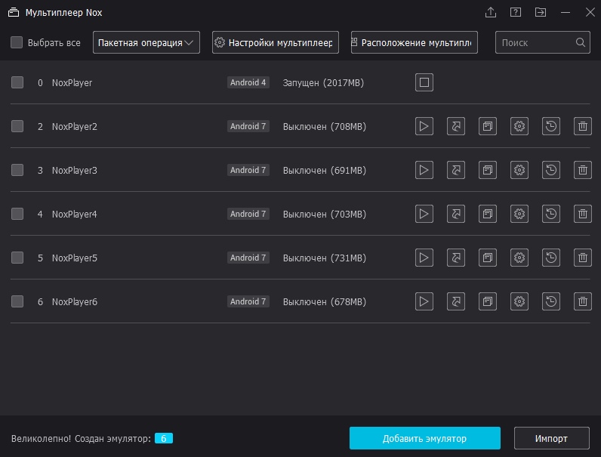The image size is (601, 457).
Task: Open Расположение мультиплеера layout options
Action: [414, 42]
